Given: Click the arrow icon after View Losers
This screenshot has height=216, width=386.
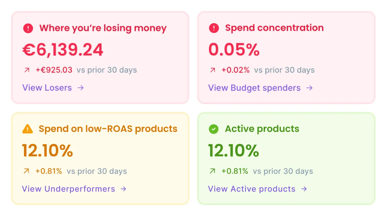Looking at the screenshot, I should tap(81, 88).
